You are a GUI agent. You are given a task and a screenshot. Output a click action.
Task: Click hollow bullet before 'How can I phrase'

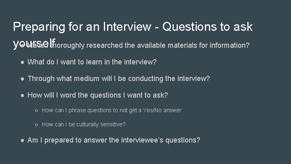(36, 111)
